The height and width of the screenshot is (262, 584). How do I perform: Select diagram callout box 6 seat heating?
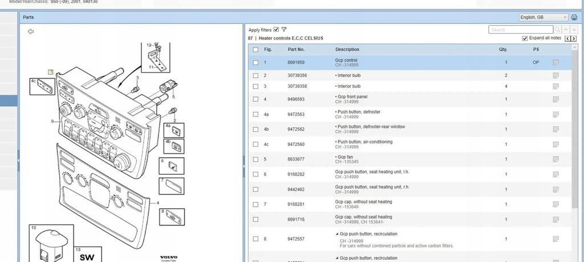point(171,166)
